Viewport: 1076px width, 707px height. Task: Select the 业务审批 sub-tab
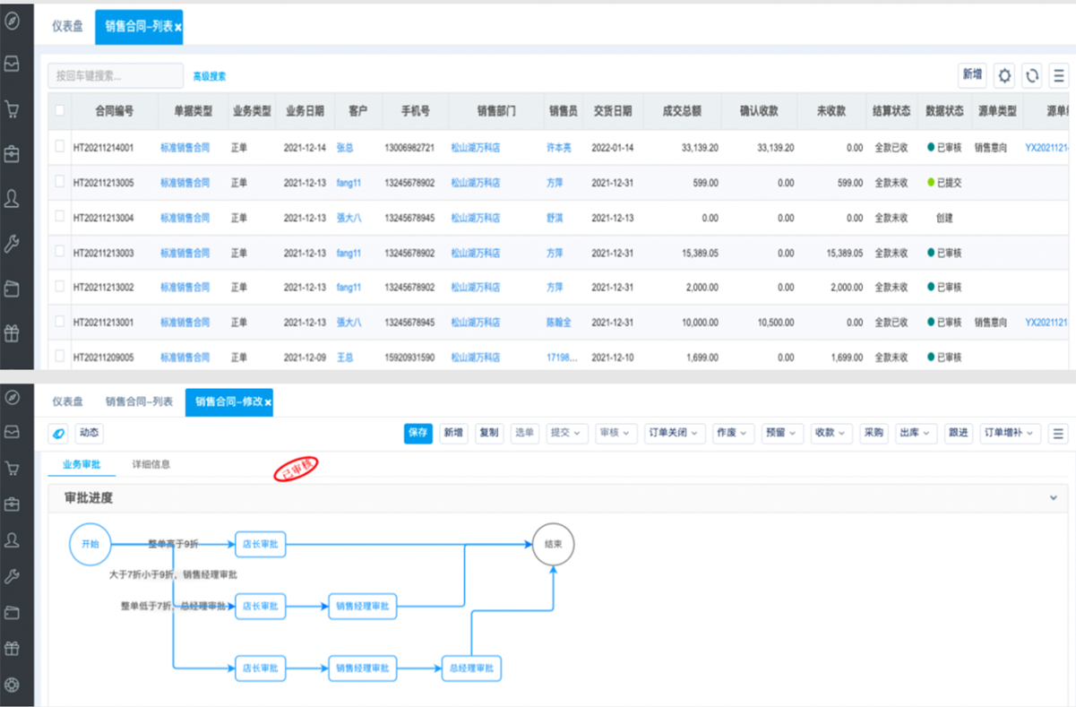point(82,464)
